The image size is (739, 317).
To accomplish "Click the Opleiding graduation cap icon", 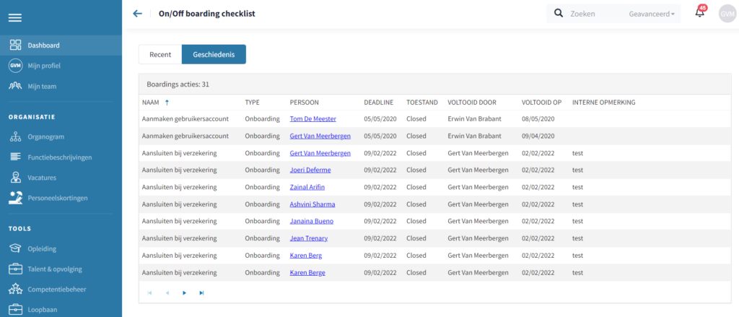I will coord(15,248).
